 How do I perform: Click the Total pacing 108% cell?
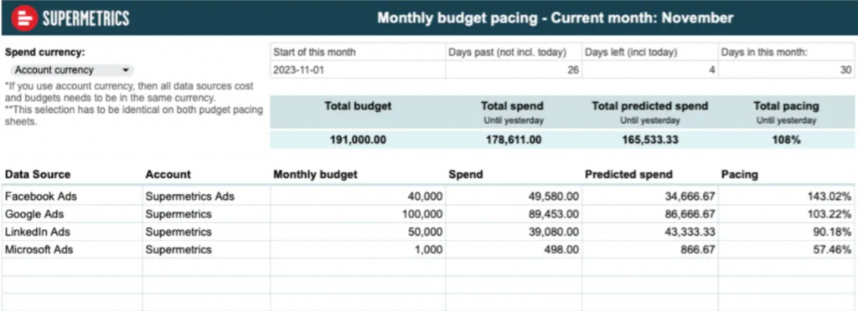point(787,140)
